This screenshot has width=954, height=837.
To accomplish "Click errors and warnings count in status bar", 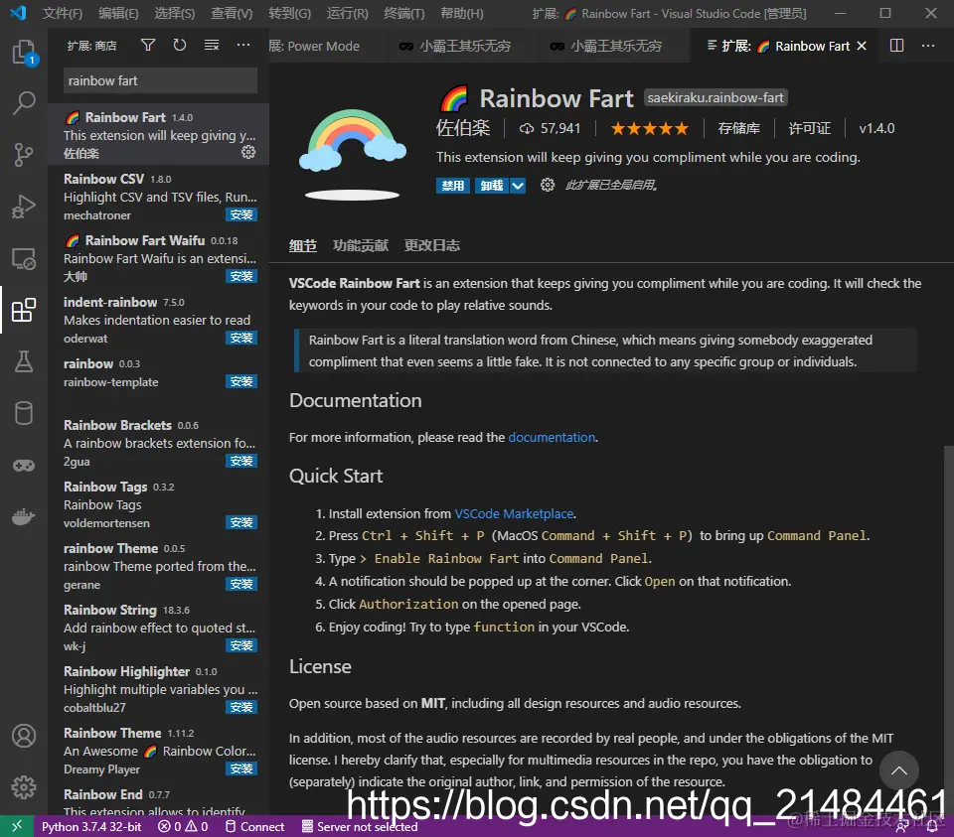I will 183,827.
